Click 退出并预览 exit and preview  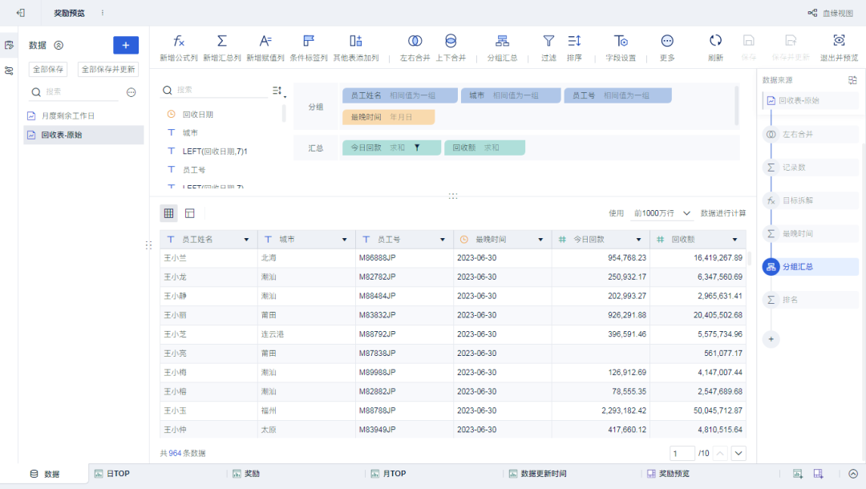(x=839, y=47)
